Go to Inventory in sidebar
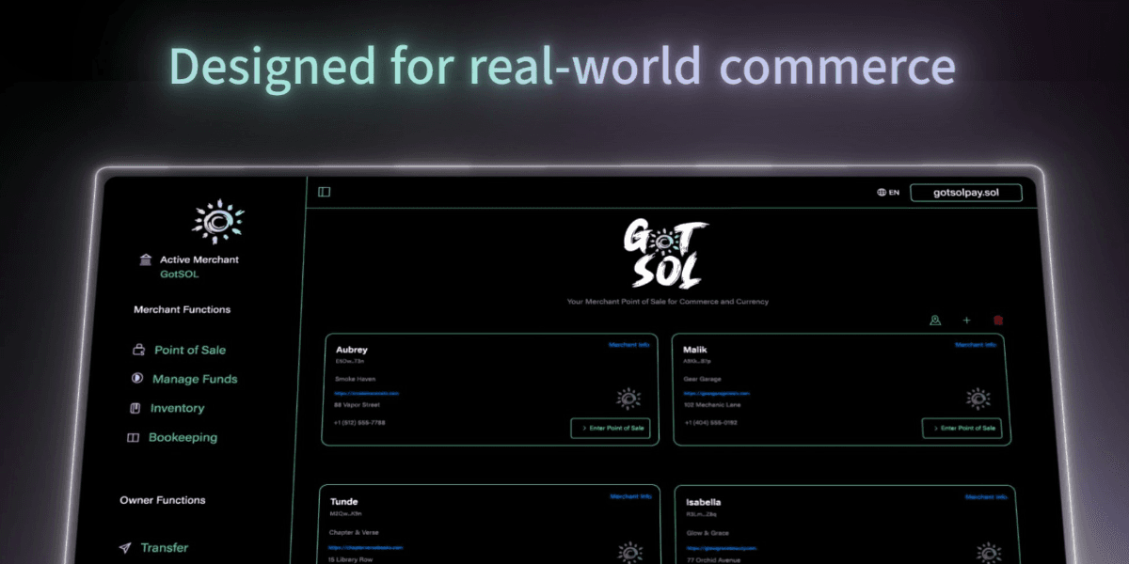 pyautogui.click(x=177, y=408)
